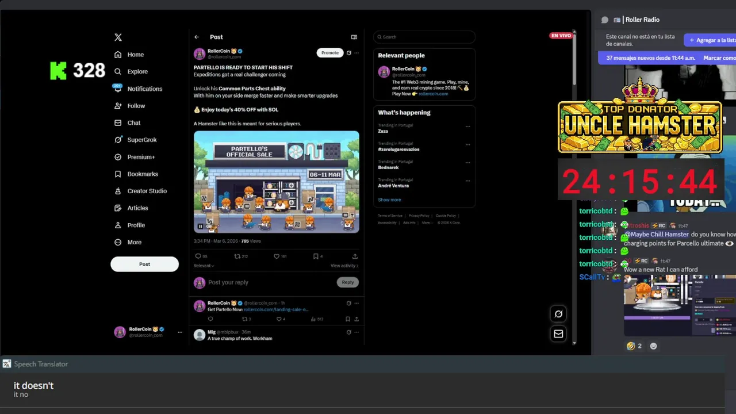736x414 pixels.
Task: Open more options on Mig's reply
Action: tap(356, 332)
